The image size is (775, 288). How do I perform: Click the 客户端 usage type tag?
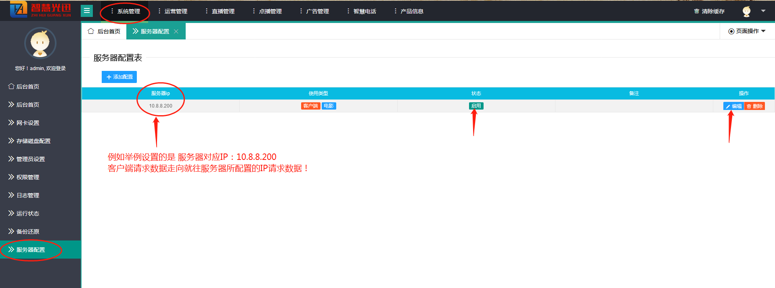pos(310,106)
